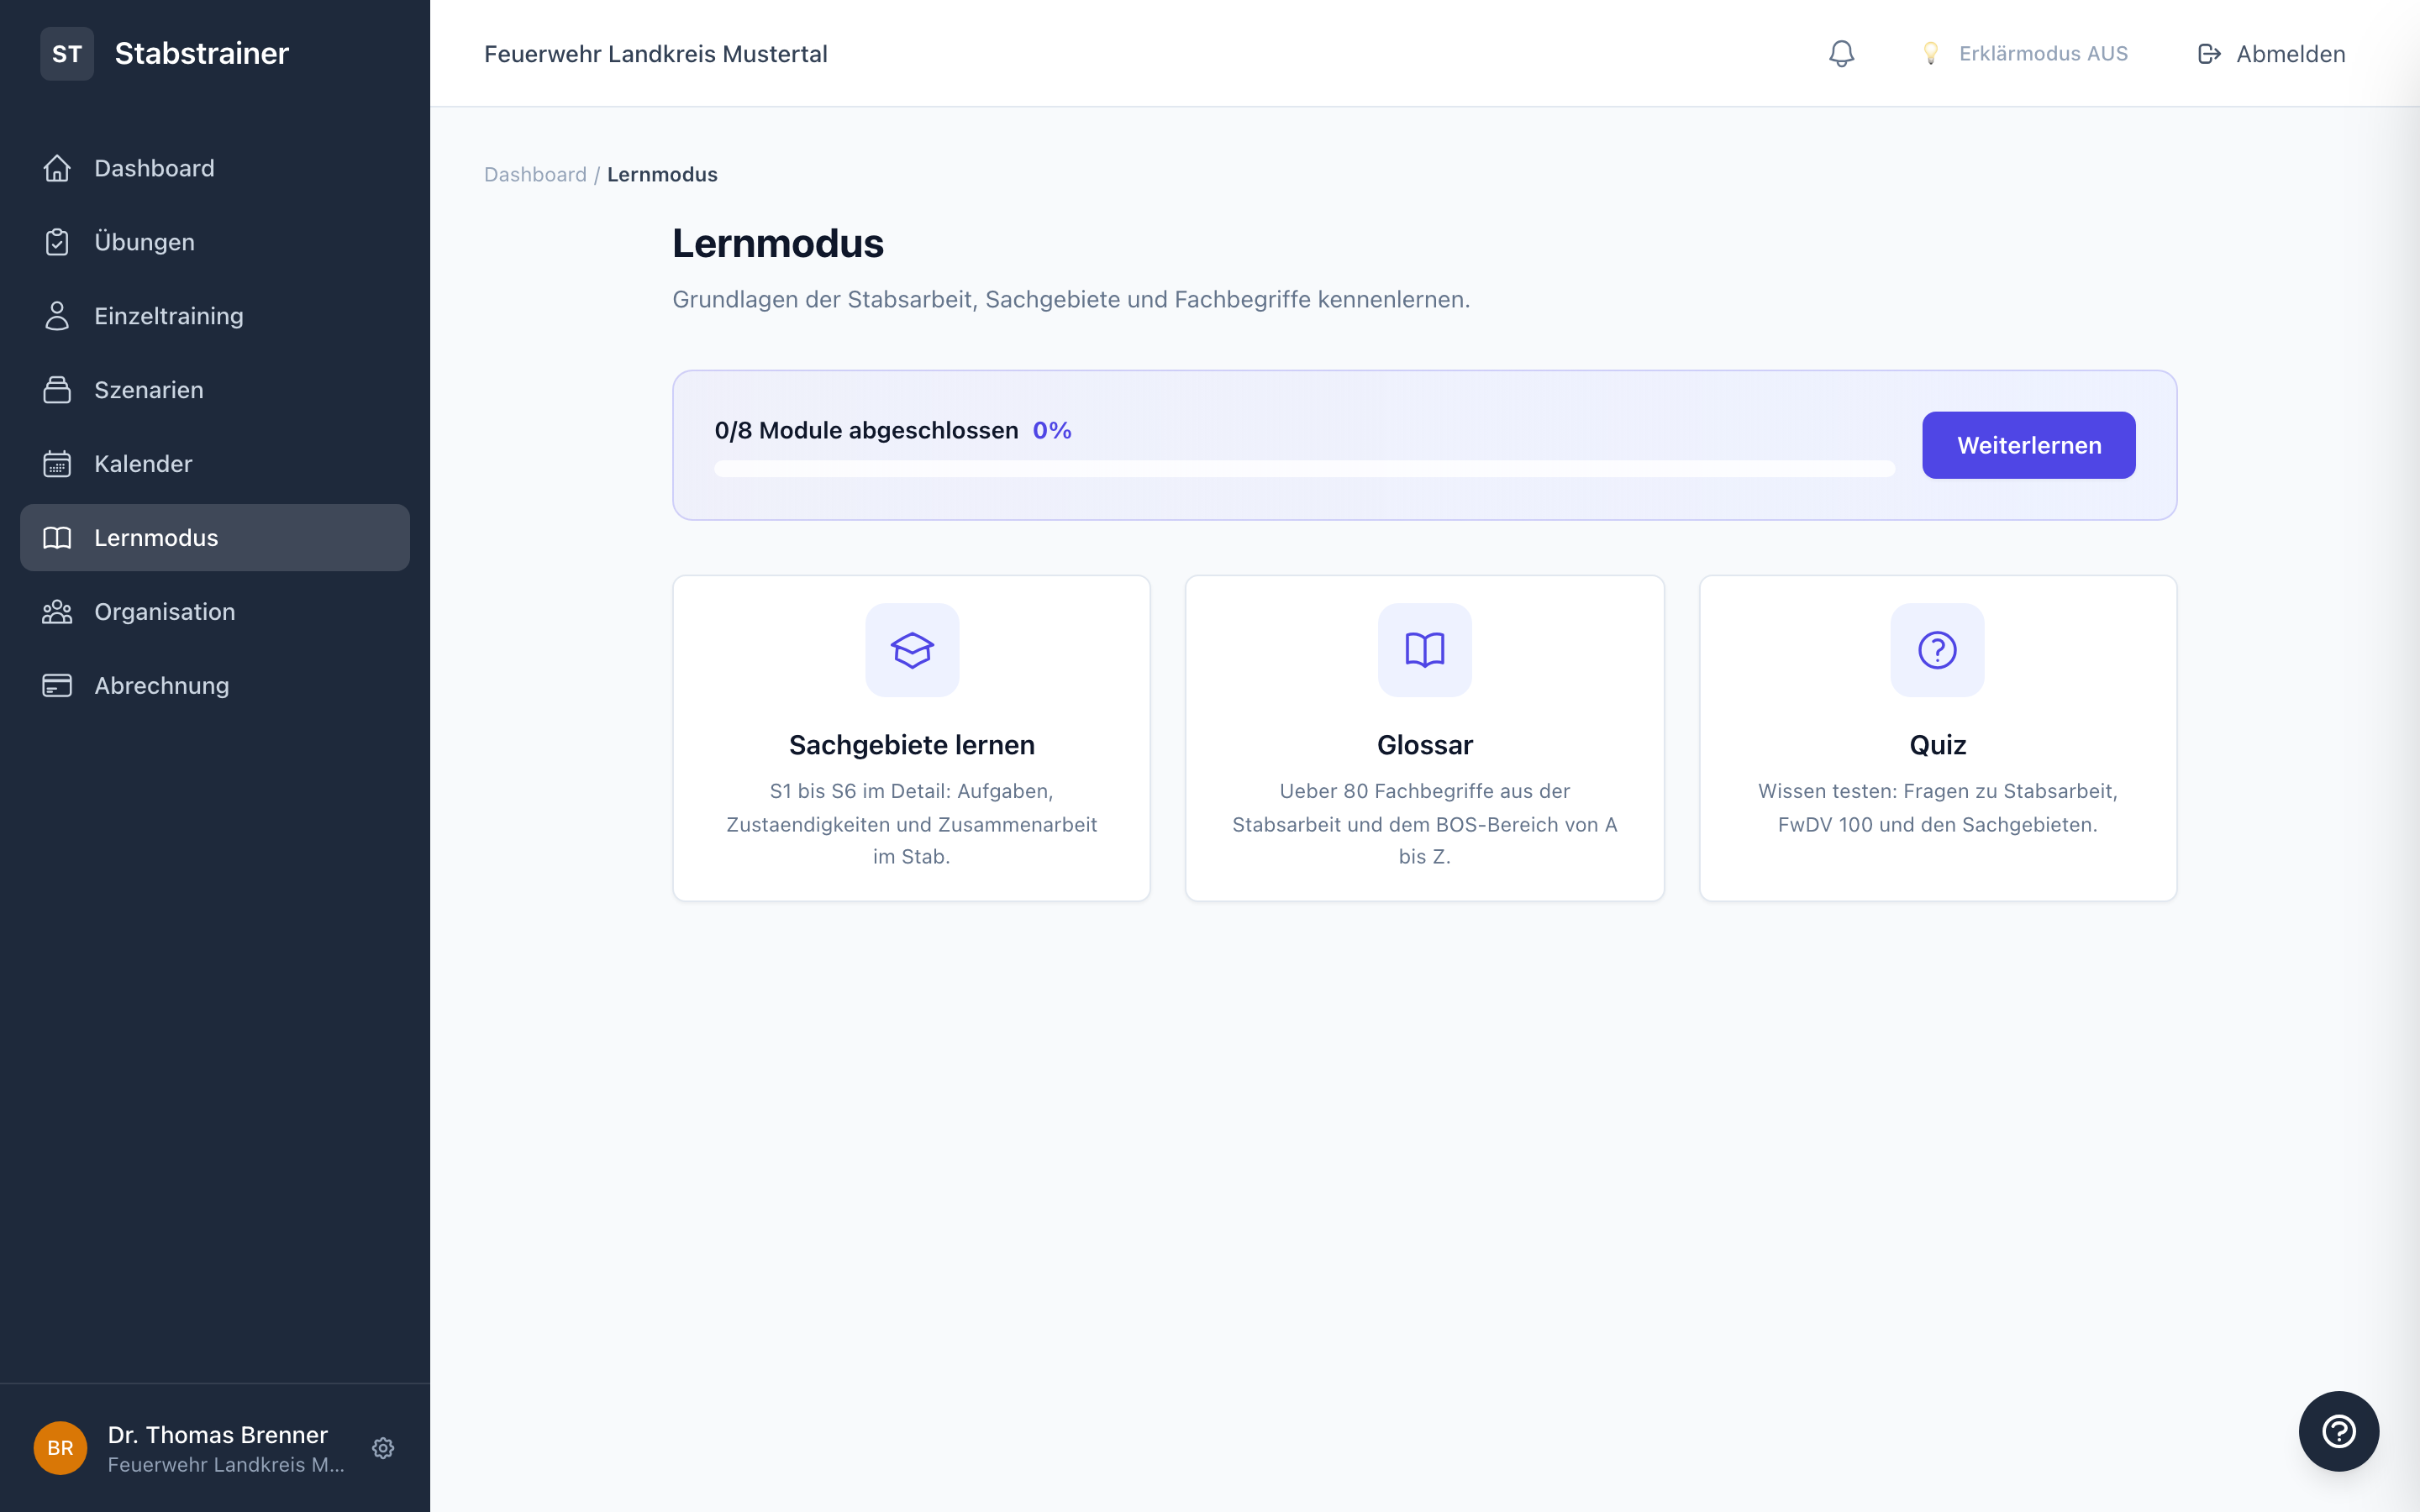This screenshot has height=1512, width=2420.
Task: Click the clipboard icon next to Übungen
Action: coord(57,241)
